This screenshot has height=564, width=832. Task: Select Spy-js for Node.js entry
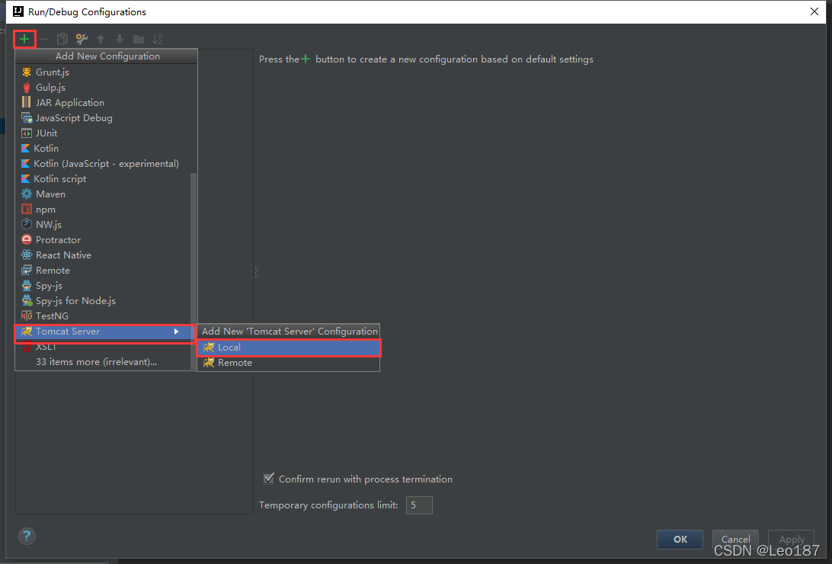(104, 301)
